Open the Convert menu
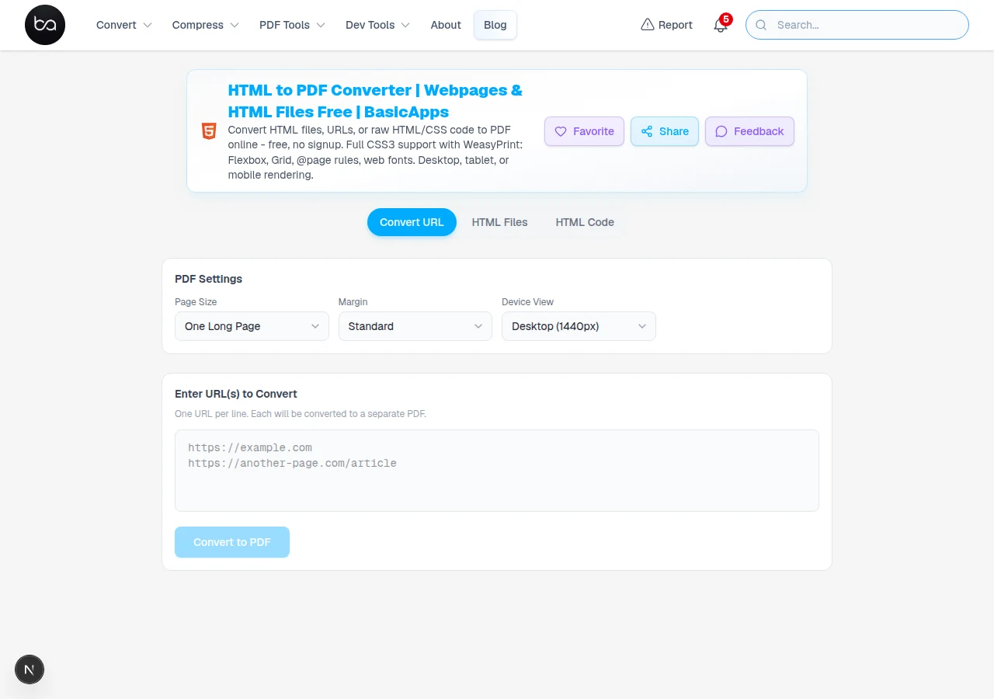This screenshot has height=699, width=994. pyautogui.click(x=124, y=25)
